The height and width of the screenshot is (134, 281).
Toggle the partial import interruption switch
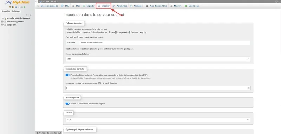67,75
